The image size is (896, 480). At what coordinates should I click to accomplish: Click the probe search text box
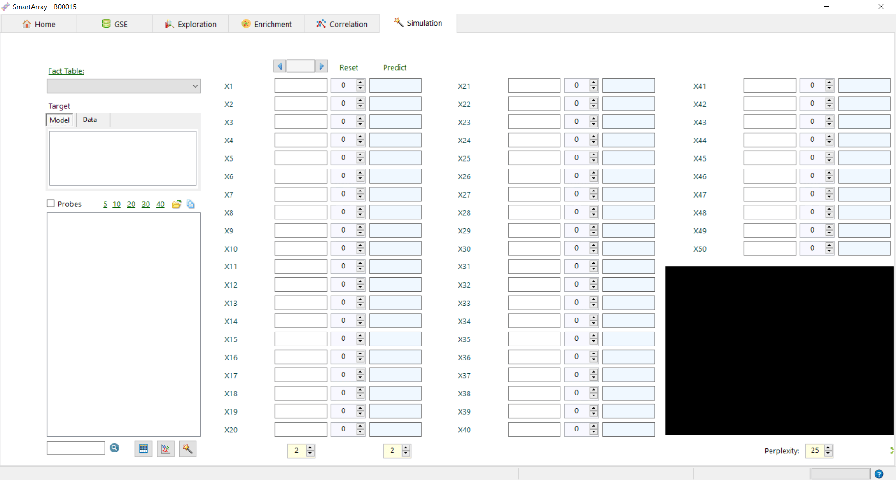[x=76, y=448]
